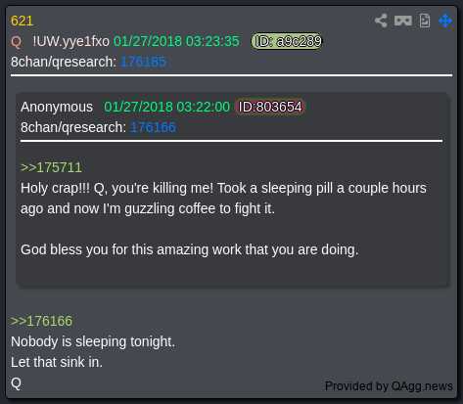Select the green ID a9c289 badge
Viewport: 463px width, 404px height.
tap(287, 41)
